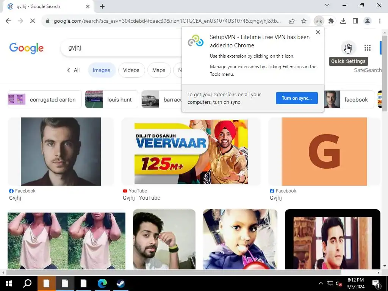Dismiss the SetupVPN notification popup
The height and width of the screenshot is (291, 388).
point(318,32)
